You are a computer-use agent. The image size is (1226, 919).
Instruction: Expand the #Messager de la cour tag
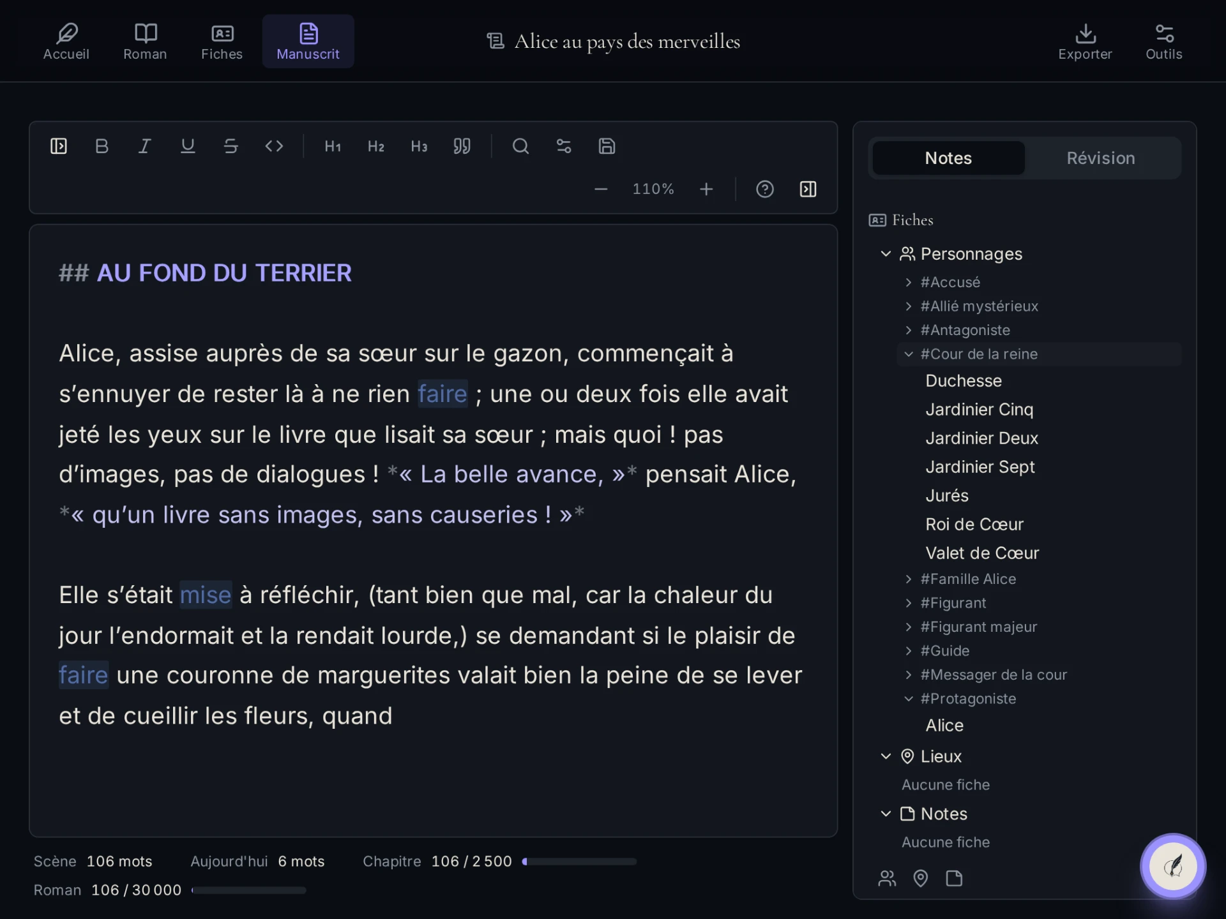pos(909,675)
